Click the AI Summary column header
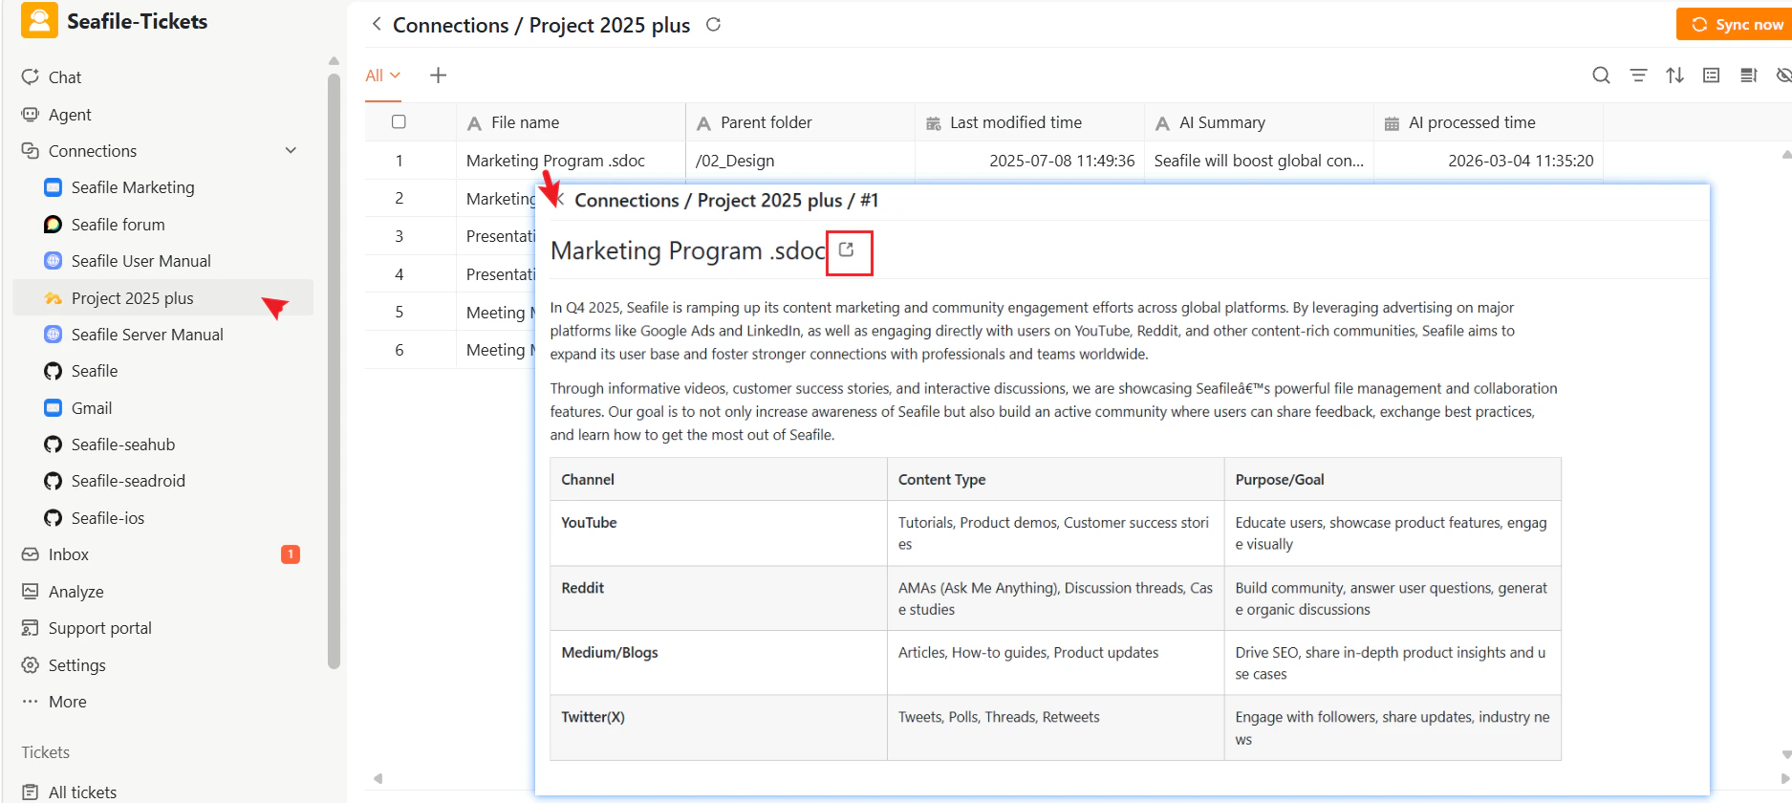Screen dimensions: 1792x803 point(1259,122)
